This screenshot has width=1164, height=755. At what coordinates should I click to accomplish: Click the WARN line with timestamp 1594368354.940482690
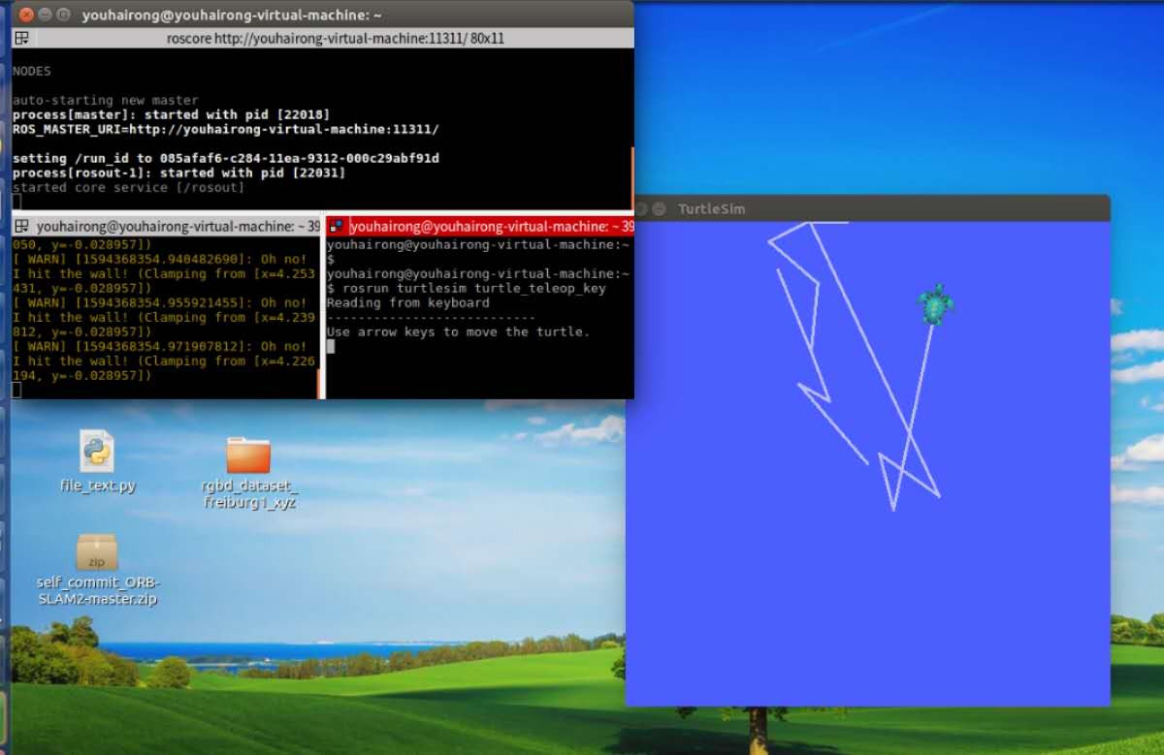coord(160,260)
